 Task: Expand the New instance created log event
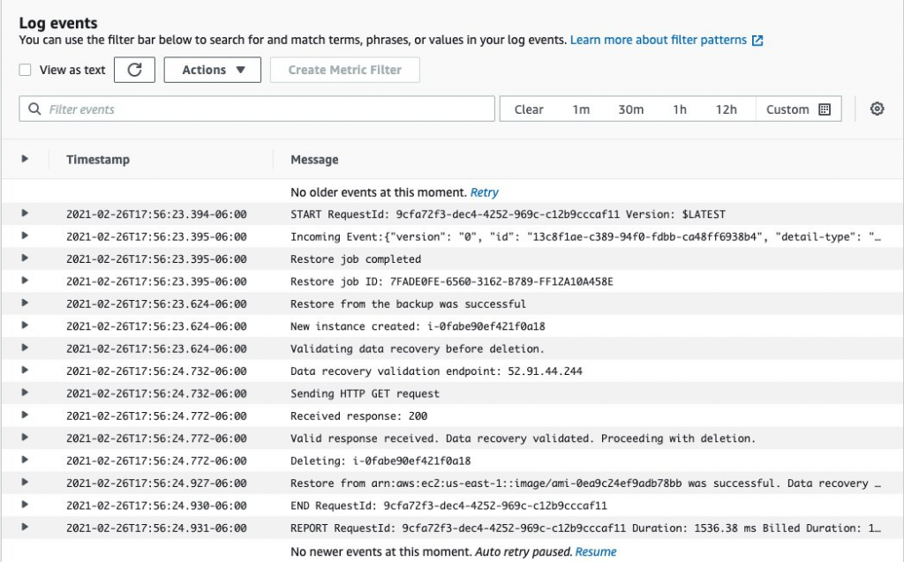[x=25, y=326]
